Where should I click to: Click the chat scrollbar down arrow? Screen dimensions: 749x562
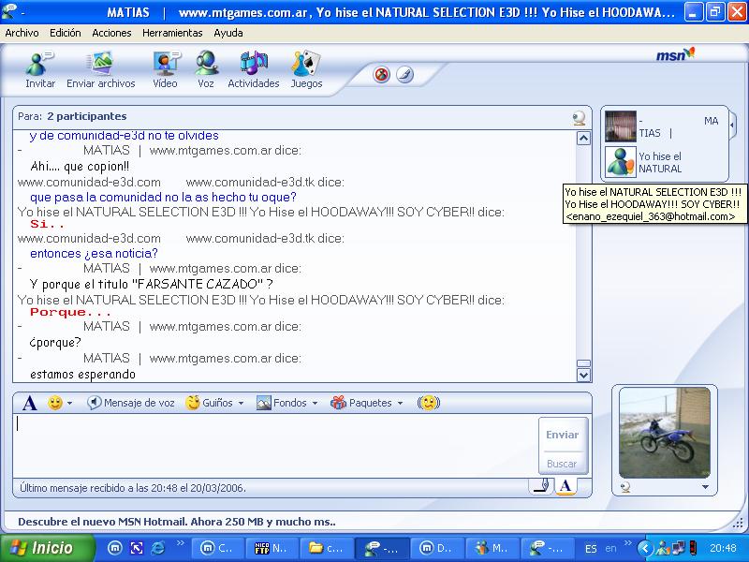583,375
